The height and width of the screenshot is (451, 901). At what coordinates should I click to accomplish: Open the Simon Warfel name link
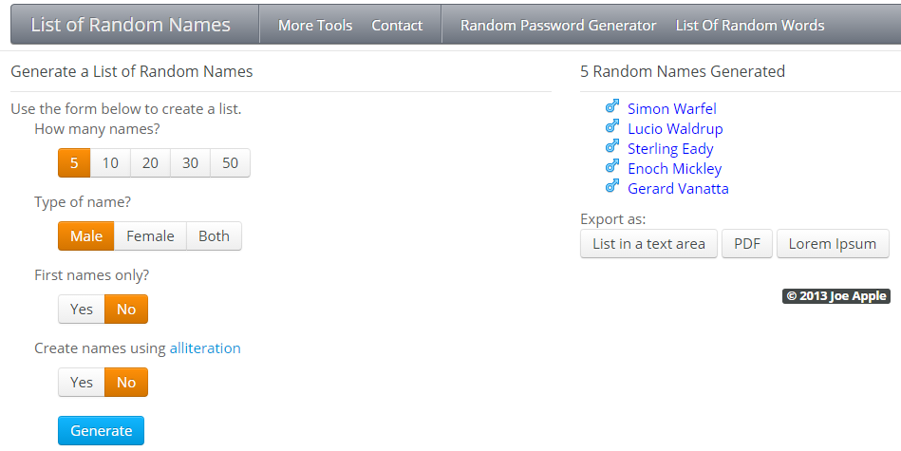click(672, 108)
